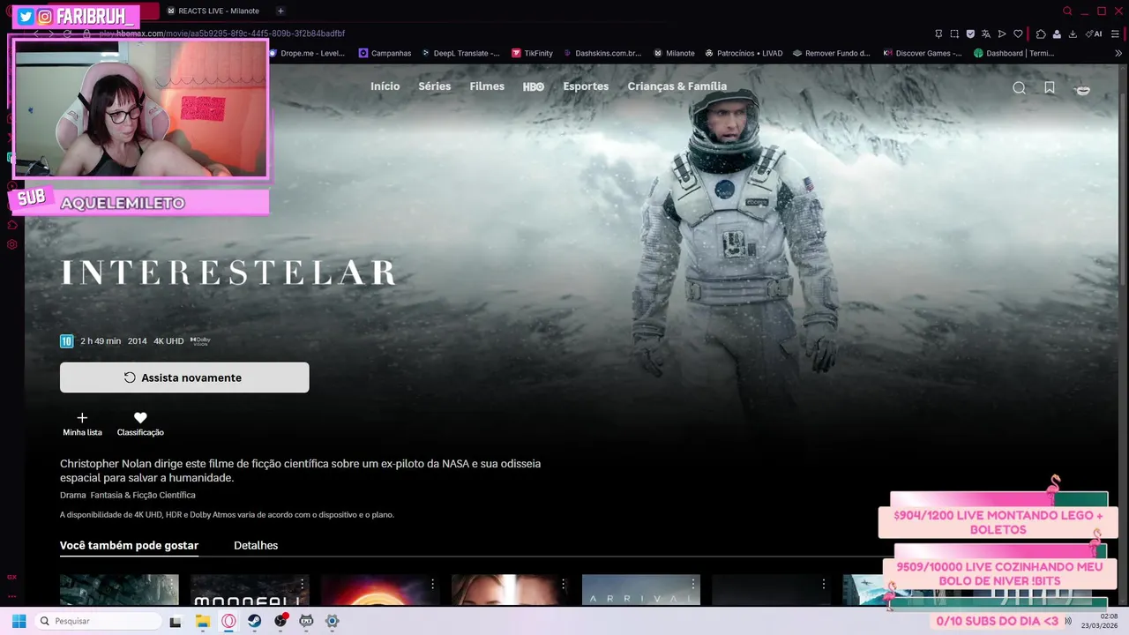1129x635 pixels.
Task: Click the tab search magnifier icon
Action: point(1067,11)
